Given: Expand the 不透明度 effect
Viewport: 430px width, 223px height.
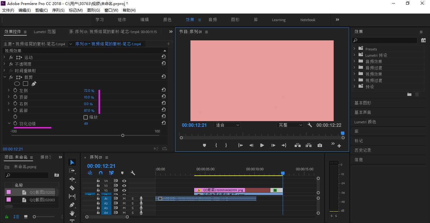Looking at the screenshot, I should (4, 64).
